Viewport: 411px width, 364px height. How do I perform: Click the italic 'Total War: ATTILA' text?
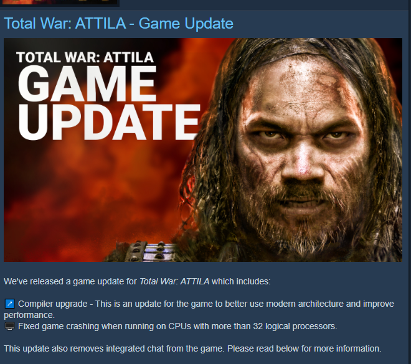click(174, 281)
